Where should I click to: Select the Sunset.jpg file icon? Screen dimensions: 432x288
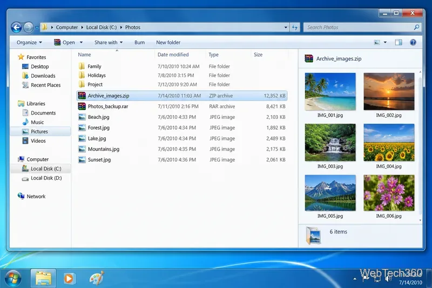pos(82,159)
